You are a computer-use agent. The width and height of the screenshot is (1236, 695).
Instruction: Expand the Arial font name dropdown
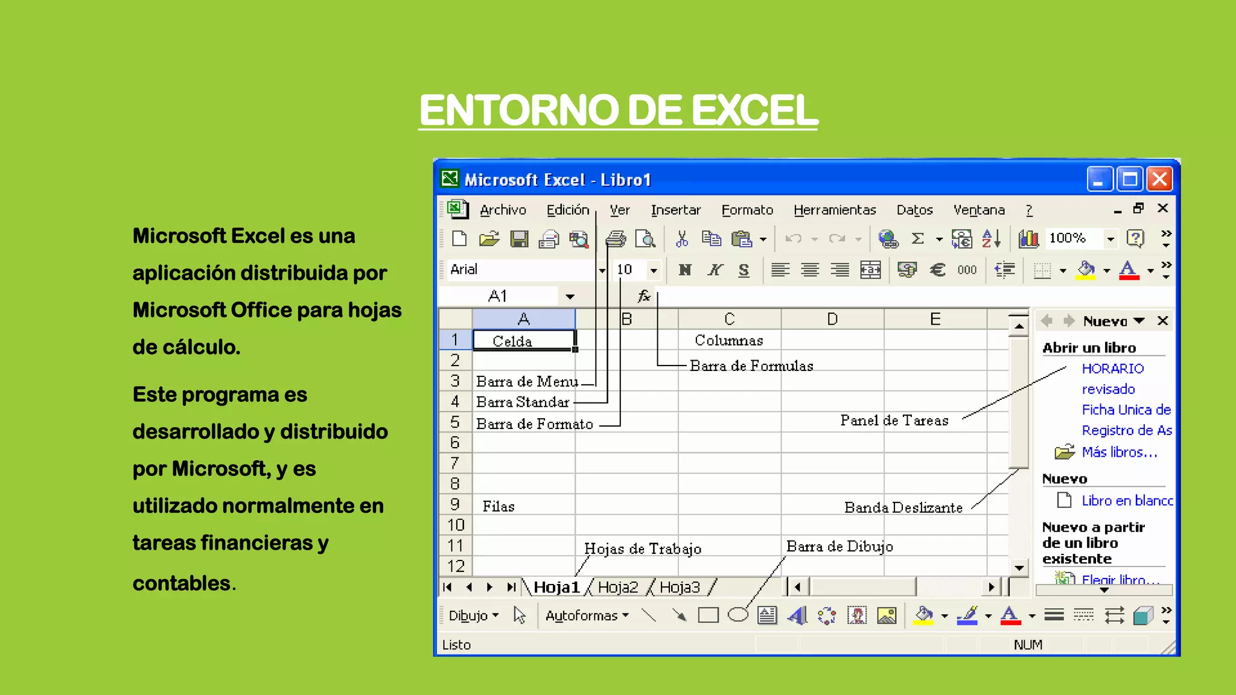click(602, 271)
